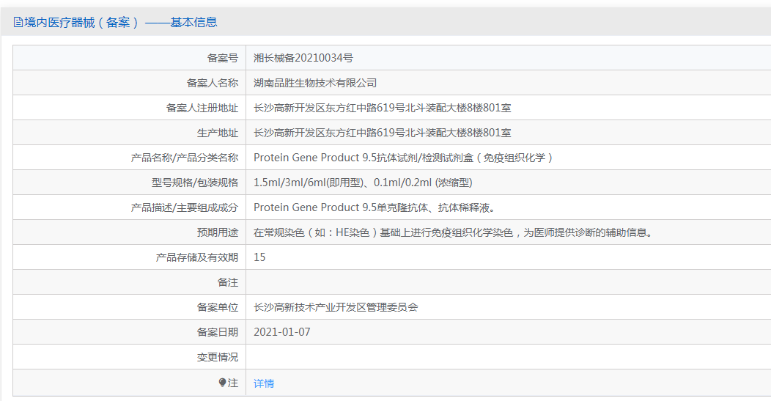The width and height of the screenshot is (771, 401).
Task: Click the document icon beside 境内医疗器械 heading
Action: pos(18,22)
